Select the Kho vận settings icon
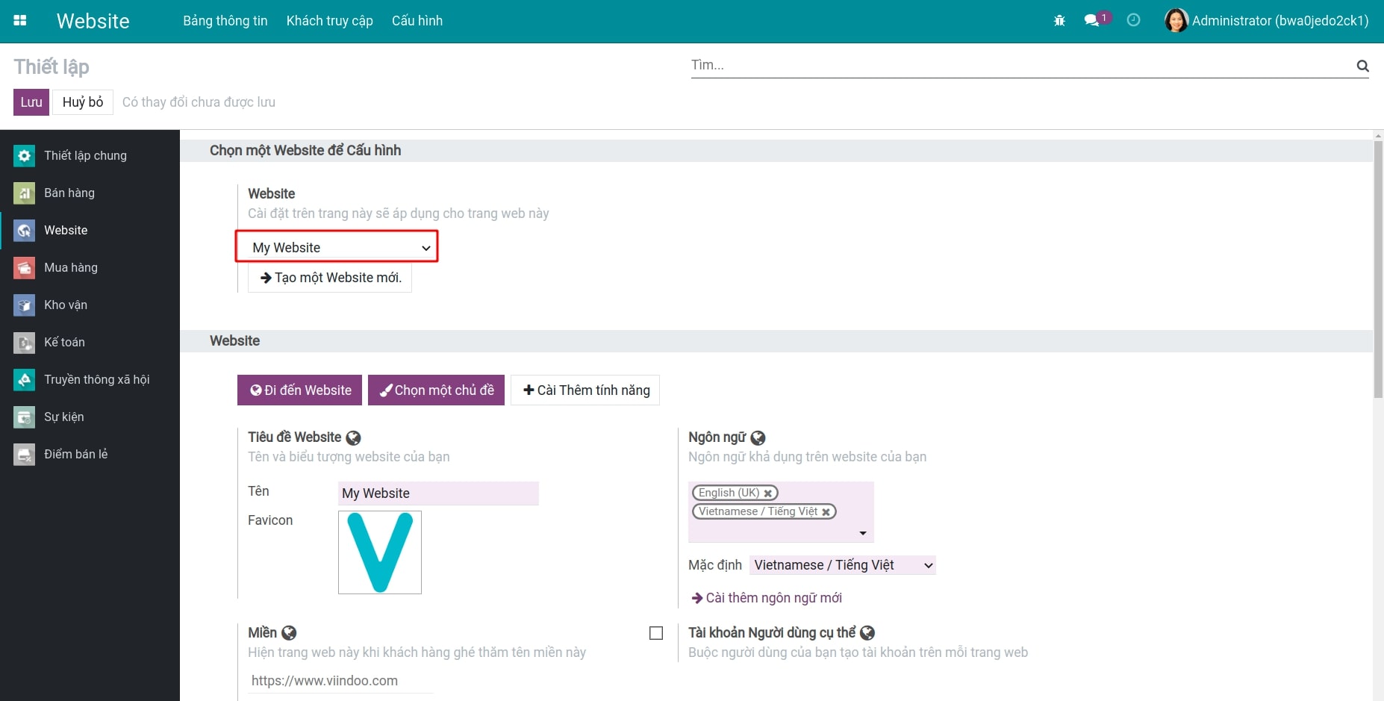Viewport: 1384px width, 701px height. (x=23, y=305)
